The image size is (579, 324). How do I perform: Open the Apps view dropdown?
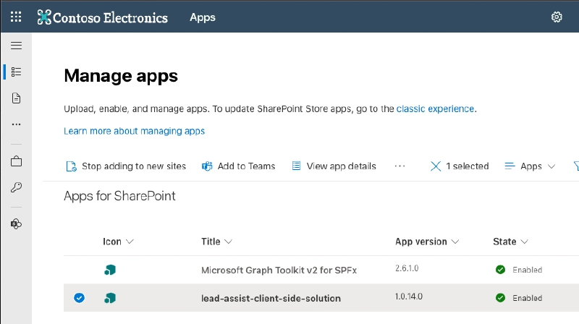click(530, 166)
